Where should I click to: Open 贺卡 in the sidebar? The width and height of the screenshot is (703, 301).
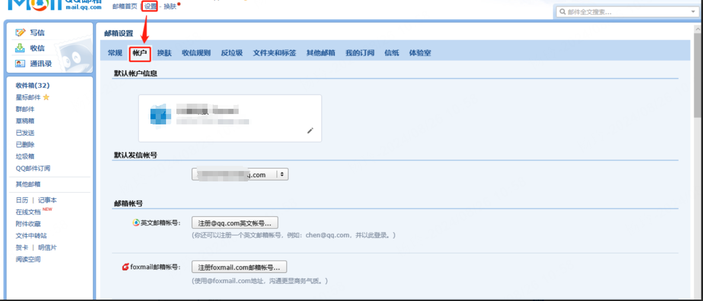tap(22, 247)
